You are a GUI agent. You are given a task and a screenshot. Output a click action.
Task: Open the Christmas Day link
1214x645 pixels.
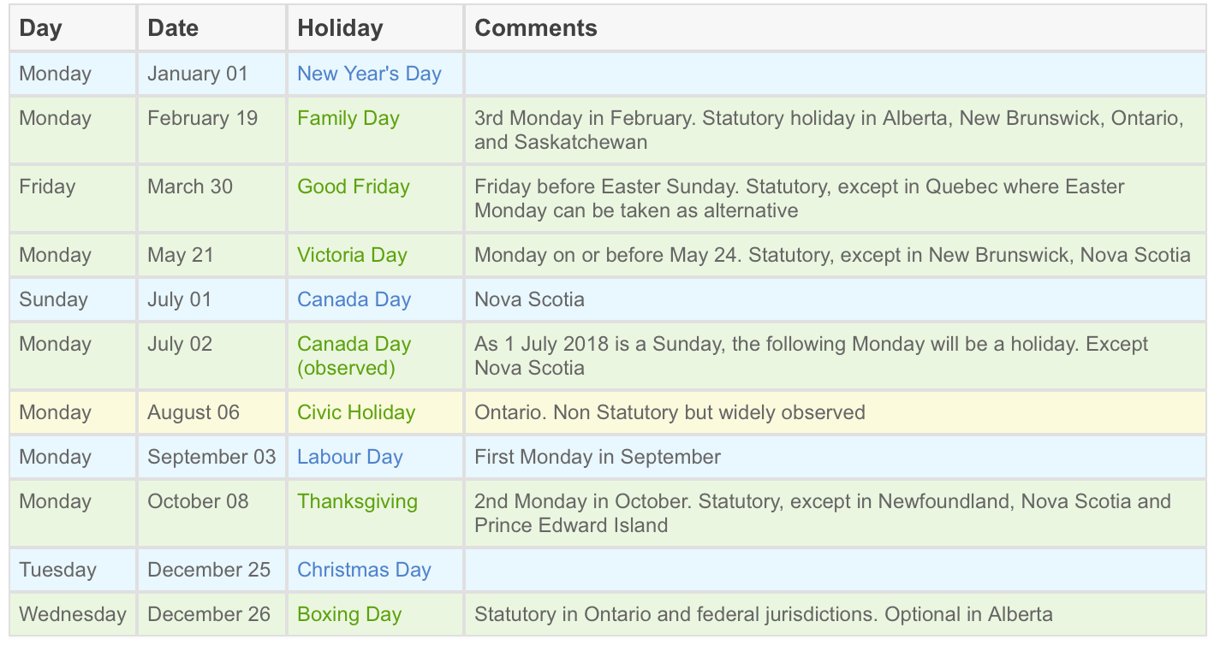point(364,570)
